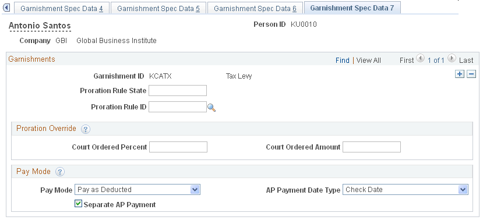This screenshot has height=220, width=483.
Task: Switch to Garnishment Spec Data 6 tab
Action: pyautogui.click(x=255, y=8)
